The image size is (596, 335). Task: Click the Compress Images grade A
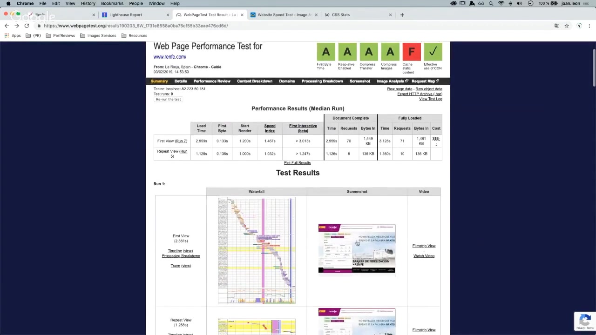coord(390,52)
